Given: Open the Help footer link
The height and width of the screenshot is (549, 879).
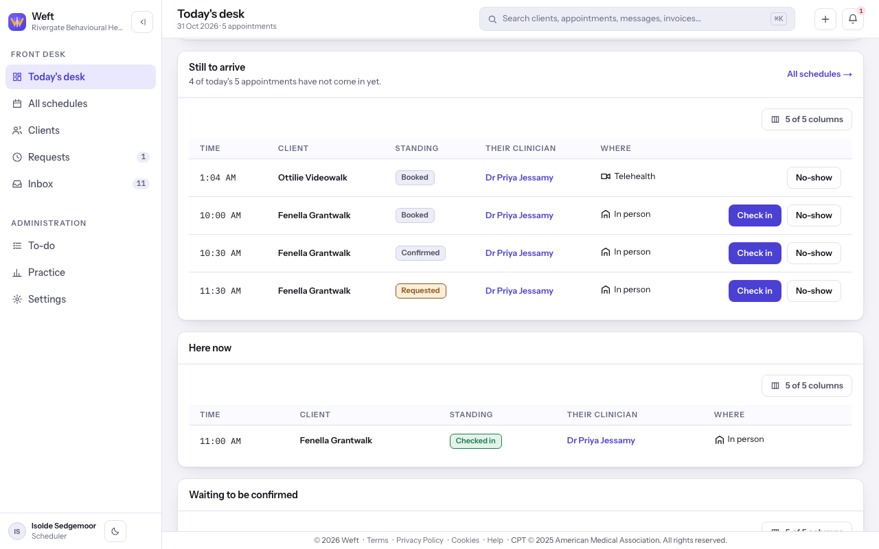Looking at the screenshot, I should (495, 540).
